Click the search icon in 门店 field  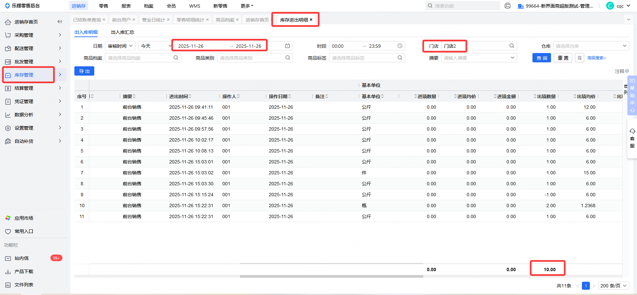(x=512, y=46)
